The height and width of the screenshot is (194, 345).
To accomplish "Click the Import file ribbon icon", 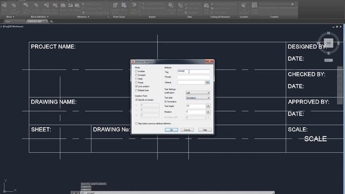I will click(x=134, y=5).
